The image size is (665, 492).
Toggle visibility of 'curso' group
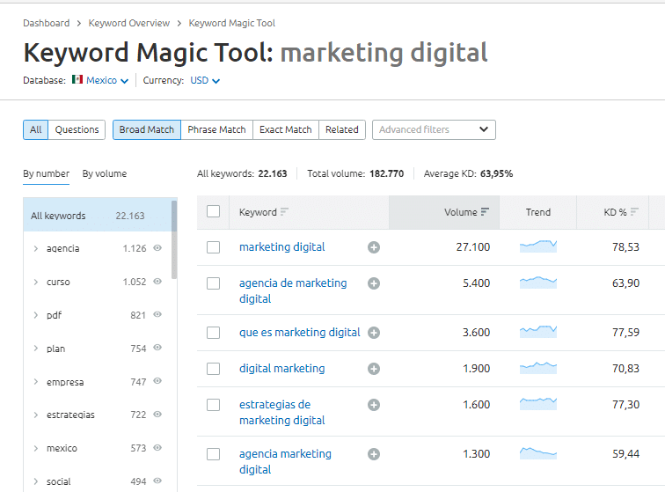tap(157, 281)
